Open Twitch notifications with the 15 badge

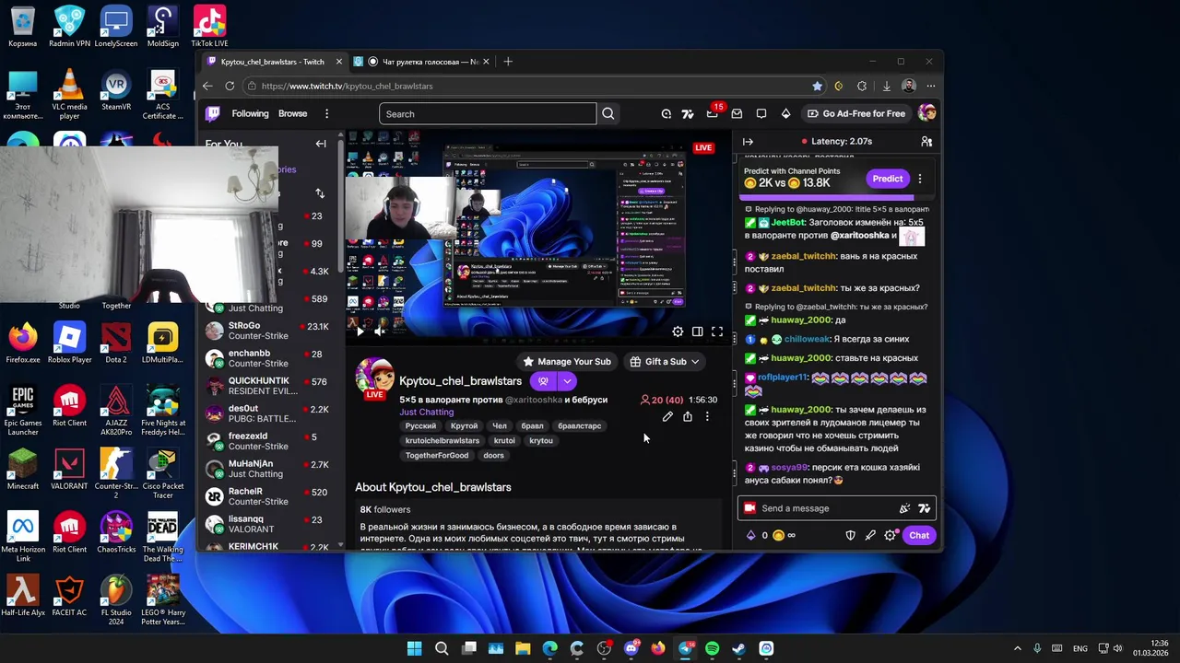pos(713,113)
